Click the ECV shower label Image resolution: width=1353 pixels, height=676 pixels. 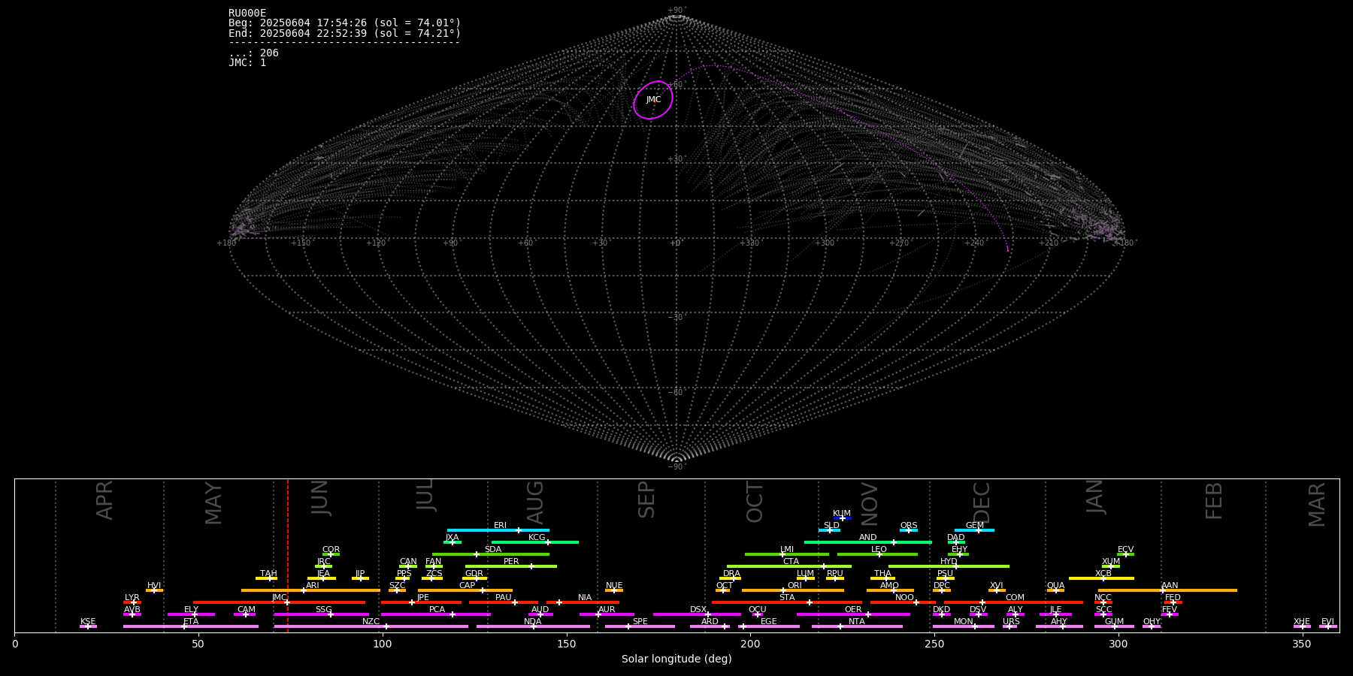coord(1125,550)
